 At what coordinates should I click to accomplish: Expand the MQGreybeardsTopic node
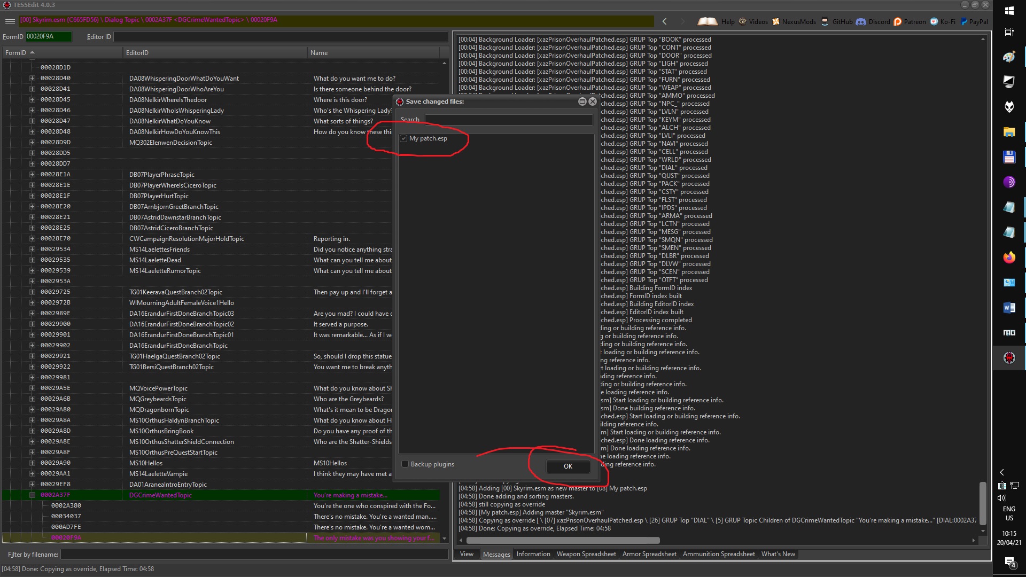tap(32, 399)
